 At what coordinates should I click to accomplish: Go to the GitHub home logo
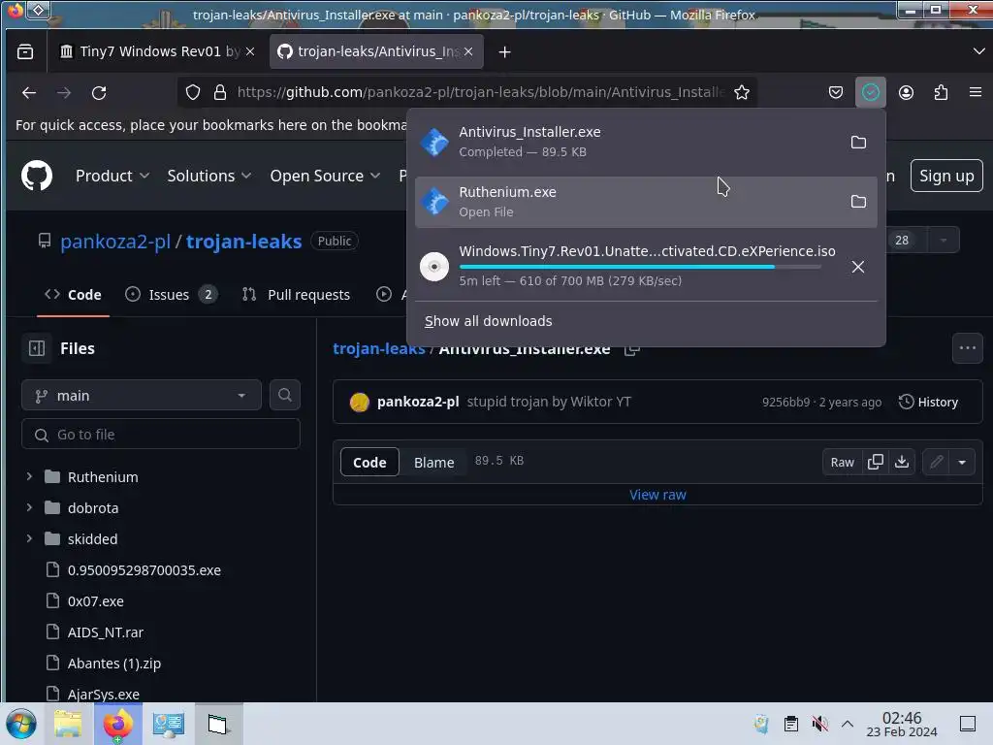tap(37, 176)
